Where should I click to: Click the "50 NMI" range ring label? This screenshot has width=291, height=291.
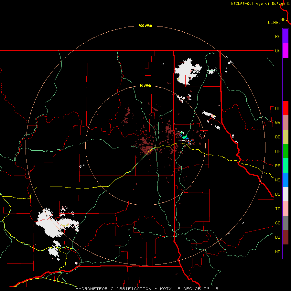pyautogui.click(x=145, y=86)
